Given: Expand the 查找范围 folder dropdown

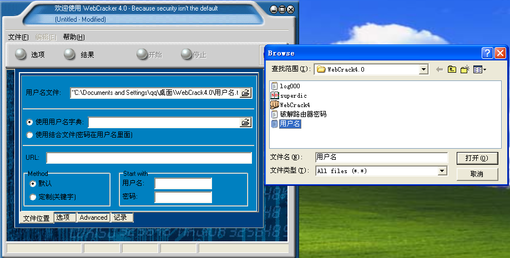Looking at the screenshot, I should pos(423,69).
